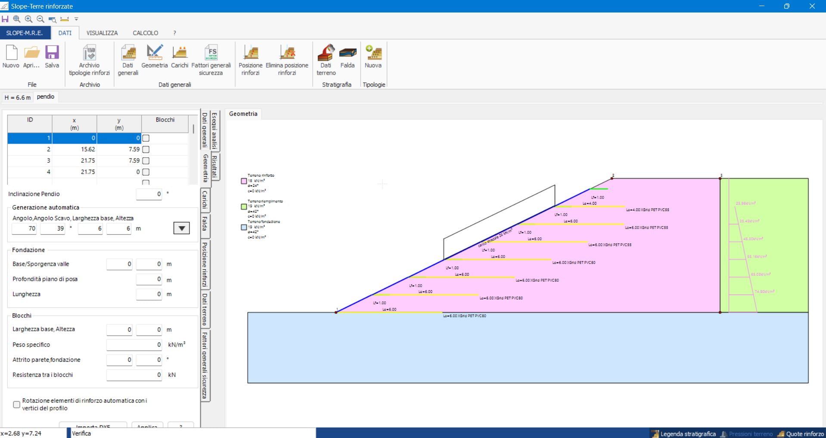Click Elimina posizione rinforzi icon
The width and height of the screenshot is (826, 438).
coord(287,53)
